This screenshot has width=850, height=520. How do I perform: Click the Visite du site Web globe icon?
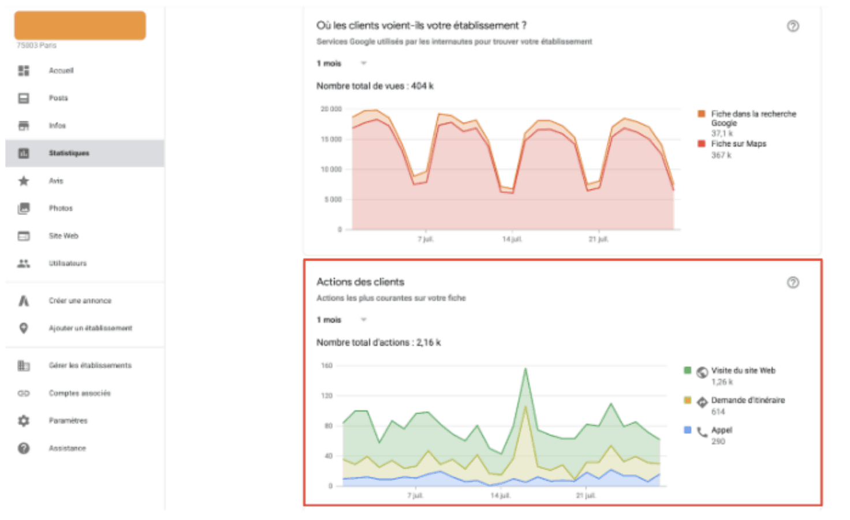coord(702,372)
